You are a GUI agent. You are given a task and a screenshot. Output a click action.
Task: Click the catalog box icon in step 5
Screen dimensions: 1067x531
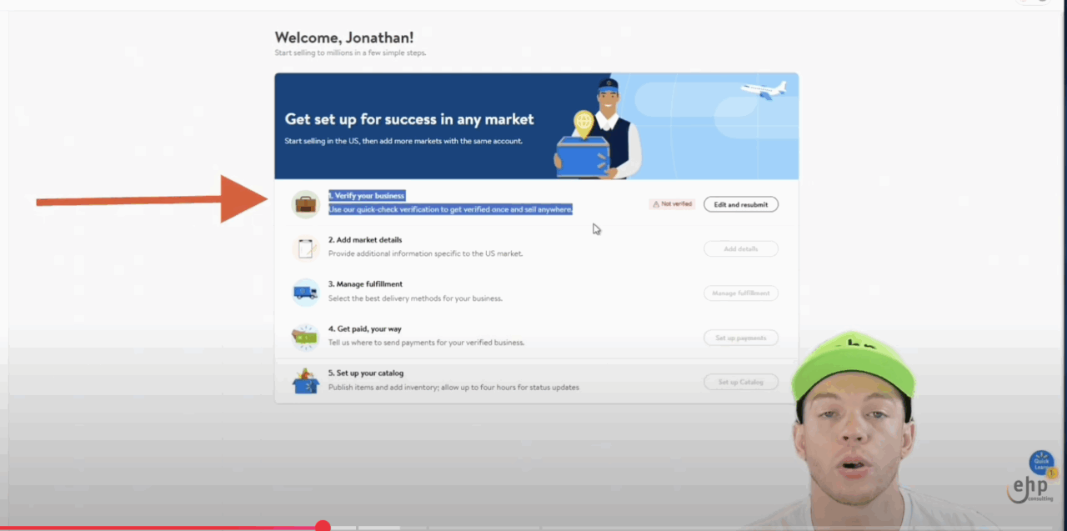click(x=305, y=382)
